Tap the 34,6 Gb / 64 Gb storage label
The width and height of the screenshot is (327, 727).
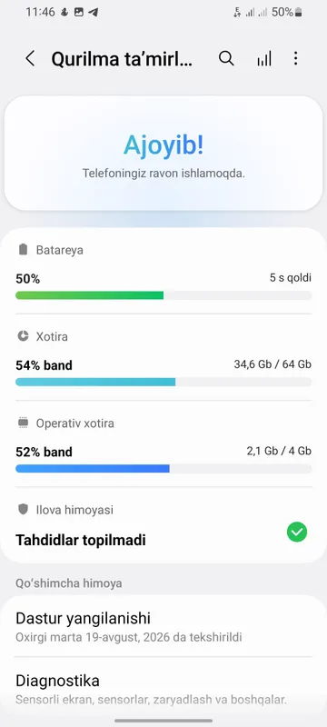[x=272, y=364]
